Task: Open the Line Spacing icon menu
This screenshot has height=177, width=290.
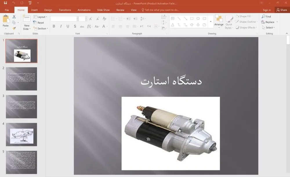Action: (x=143, y=18)
